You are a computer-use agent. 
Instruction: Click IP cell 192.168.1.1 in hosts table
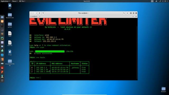tap(41, 68)
